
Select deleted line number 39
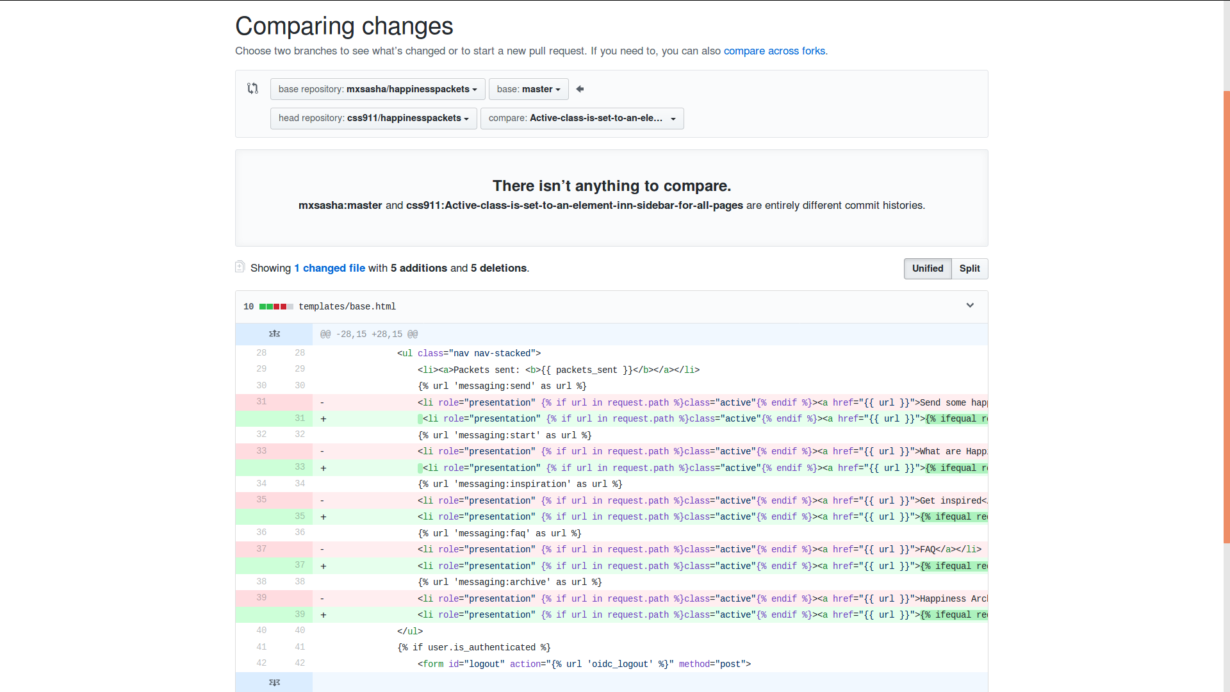click(x=261, y=598)
